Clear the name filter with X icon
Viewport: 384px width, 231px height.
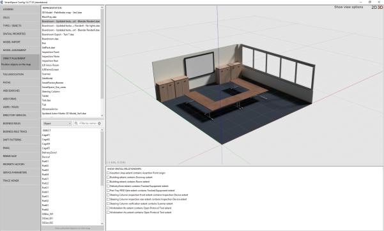coord(99,123)
